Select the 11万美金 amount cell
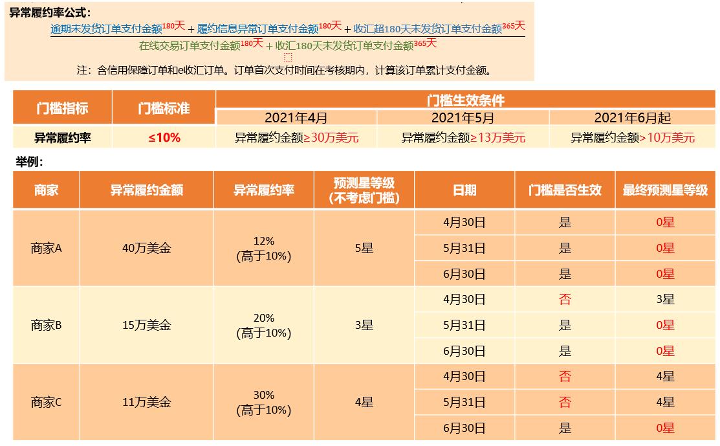 (146, 402)
